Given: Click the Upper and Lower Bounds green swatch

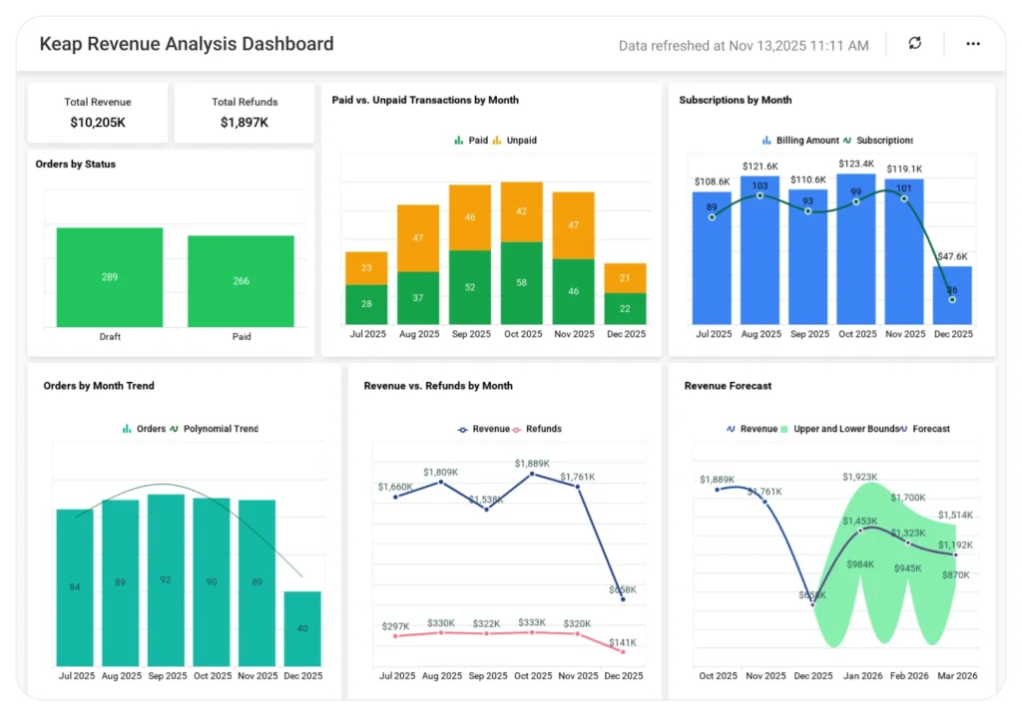Looking at the screenshot, I should 784,429.
